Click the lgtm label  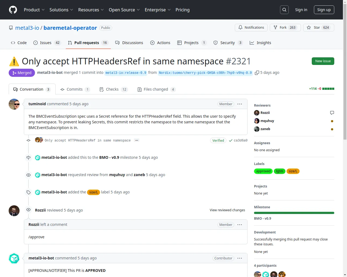[x=279, y=171]
